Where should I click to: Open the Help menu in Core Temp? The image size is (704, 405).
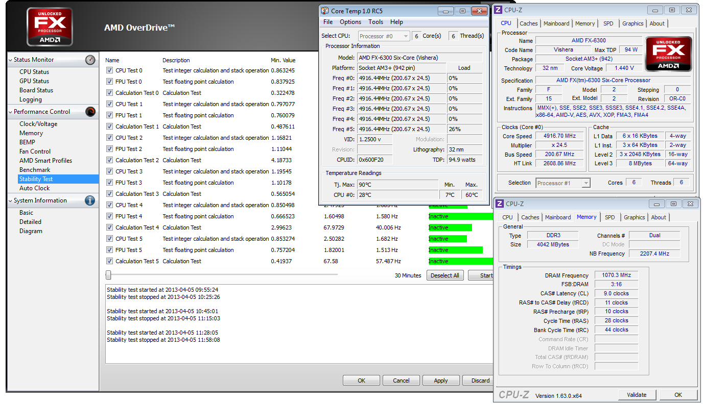[396, 22]
